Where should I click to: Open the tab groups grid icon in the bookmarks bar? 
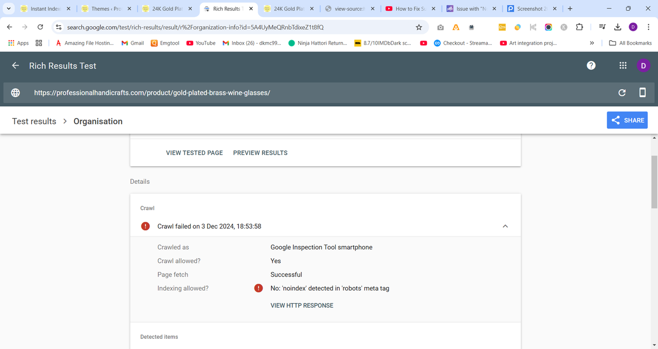(39, 43)
